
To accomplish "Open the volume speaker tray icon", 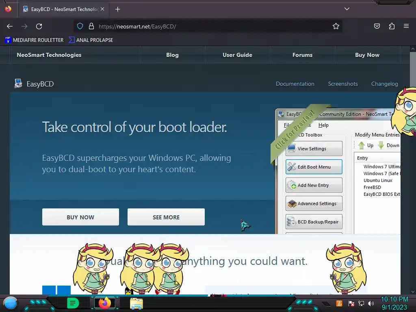I will pyautogui.click(x=371, y=303).
